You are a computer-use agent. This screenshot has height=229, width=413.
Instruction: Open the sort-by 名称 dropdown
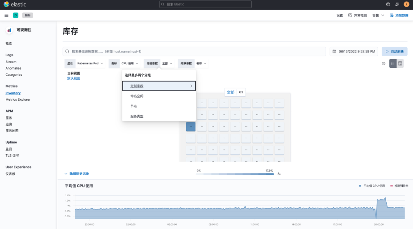201,64
